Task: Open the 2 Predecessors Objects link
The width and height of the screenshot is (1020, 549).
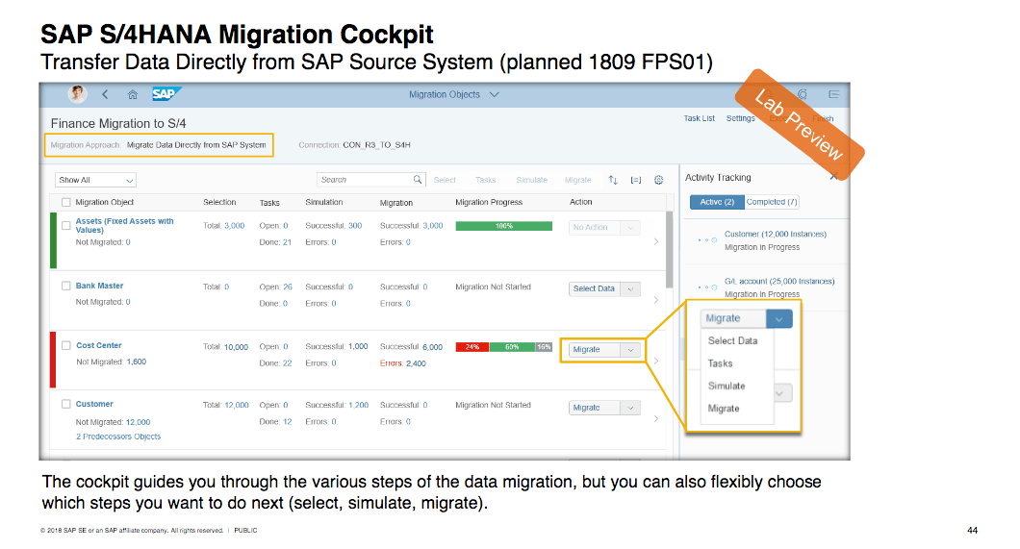Action: [118, 437]
